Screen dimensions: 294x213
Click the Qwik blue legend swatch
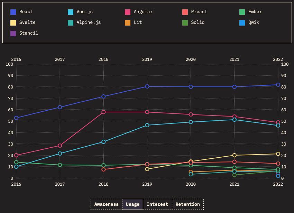(242, 23)
